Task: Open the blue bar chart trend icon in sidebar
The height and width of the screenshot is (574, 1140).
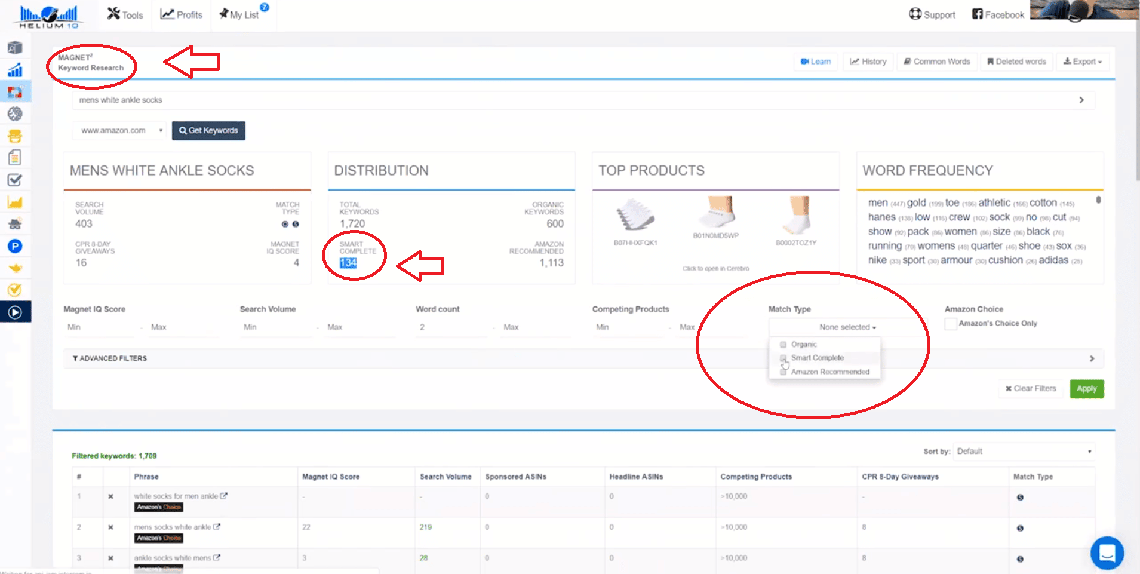Action: (x=15, y=70)
